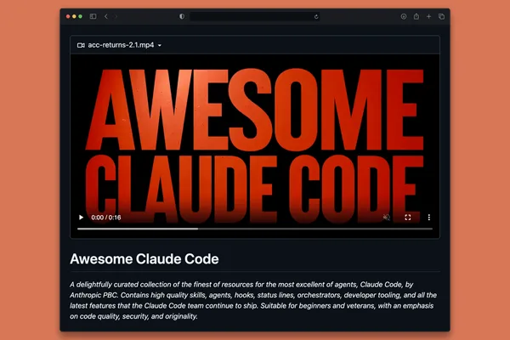Open the share menu
Viewport: 510px width, 340px height.
coord(416,16)
